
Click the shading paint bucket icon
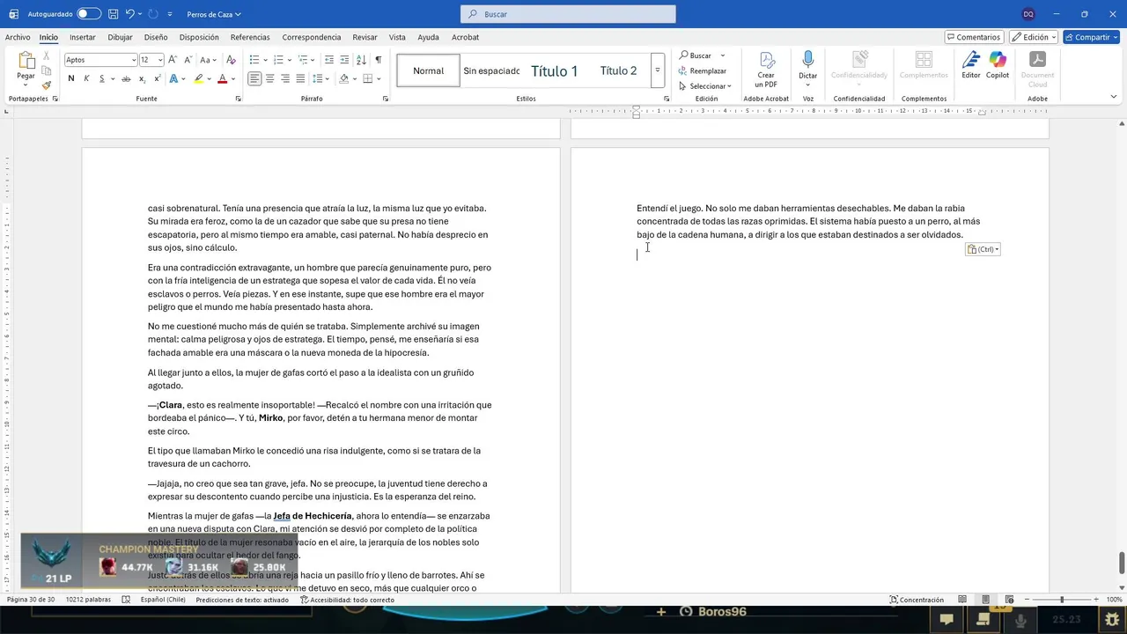pyautogui.click(x=344, y=78)
